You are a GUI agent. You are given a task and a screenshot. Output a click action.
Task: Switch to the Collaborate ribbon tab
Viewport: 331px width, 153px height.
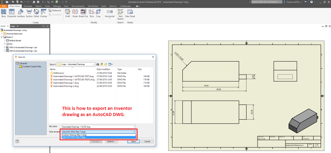[x=124, y=6]
